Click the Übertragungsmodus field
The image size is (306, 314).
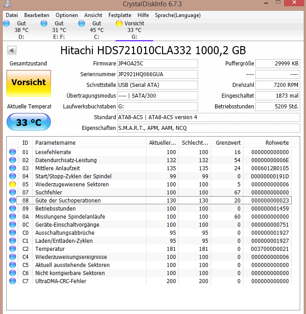[x=158, y=96]
